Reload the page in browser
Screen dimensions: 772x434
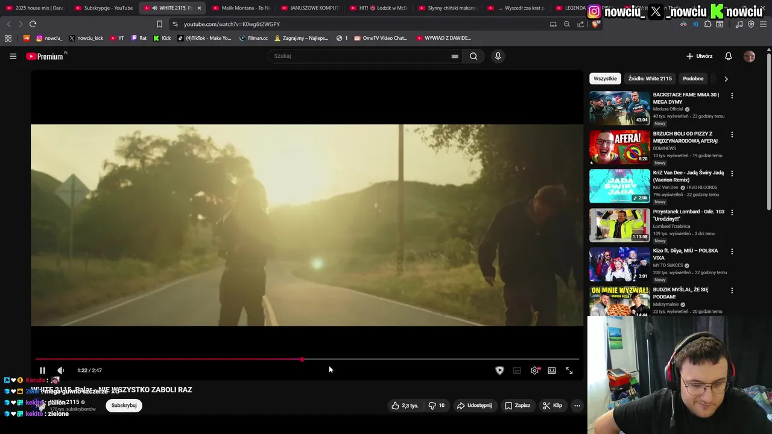33,24
